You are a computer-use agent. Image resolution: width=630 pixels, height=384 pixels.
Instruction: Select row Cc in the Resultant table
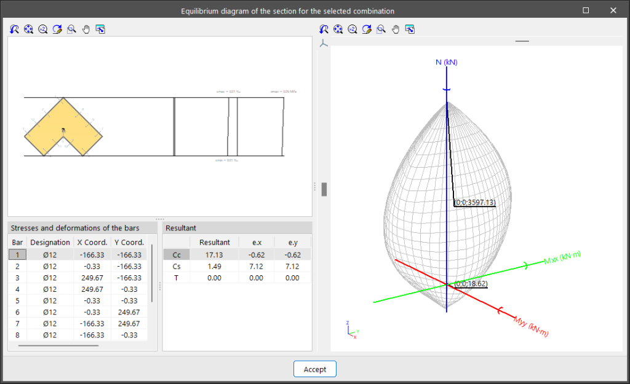click(x=177, y=254)
